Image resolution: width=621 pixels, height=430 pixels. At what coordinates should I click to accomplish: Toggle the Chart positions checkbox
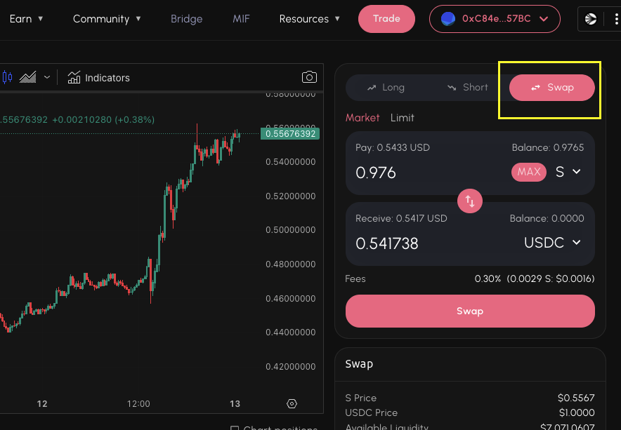tap(235, 428)
